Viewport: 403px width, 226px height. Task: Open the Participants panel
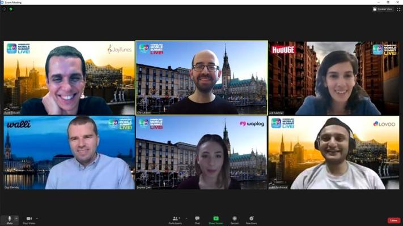[175, 220]
